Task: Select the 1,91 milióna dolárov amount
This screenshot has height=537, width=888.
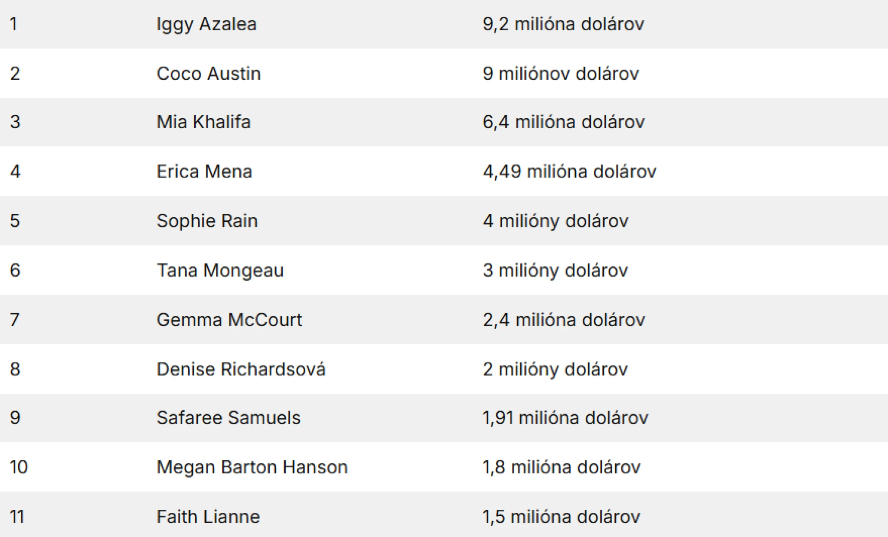Action: [565, 417]
